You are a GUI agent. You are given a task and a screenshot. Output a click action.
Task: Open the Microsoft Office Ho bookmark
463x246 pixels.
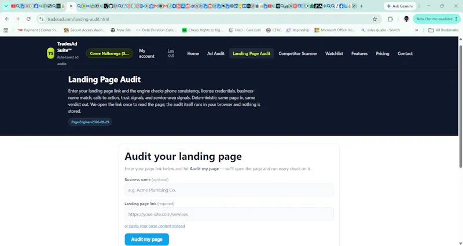click(335, 30)
